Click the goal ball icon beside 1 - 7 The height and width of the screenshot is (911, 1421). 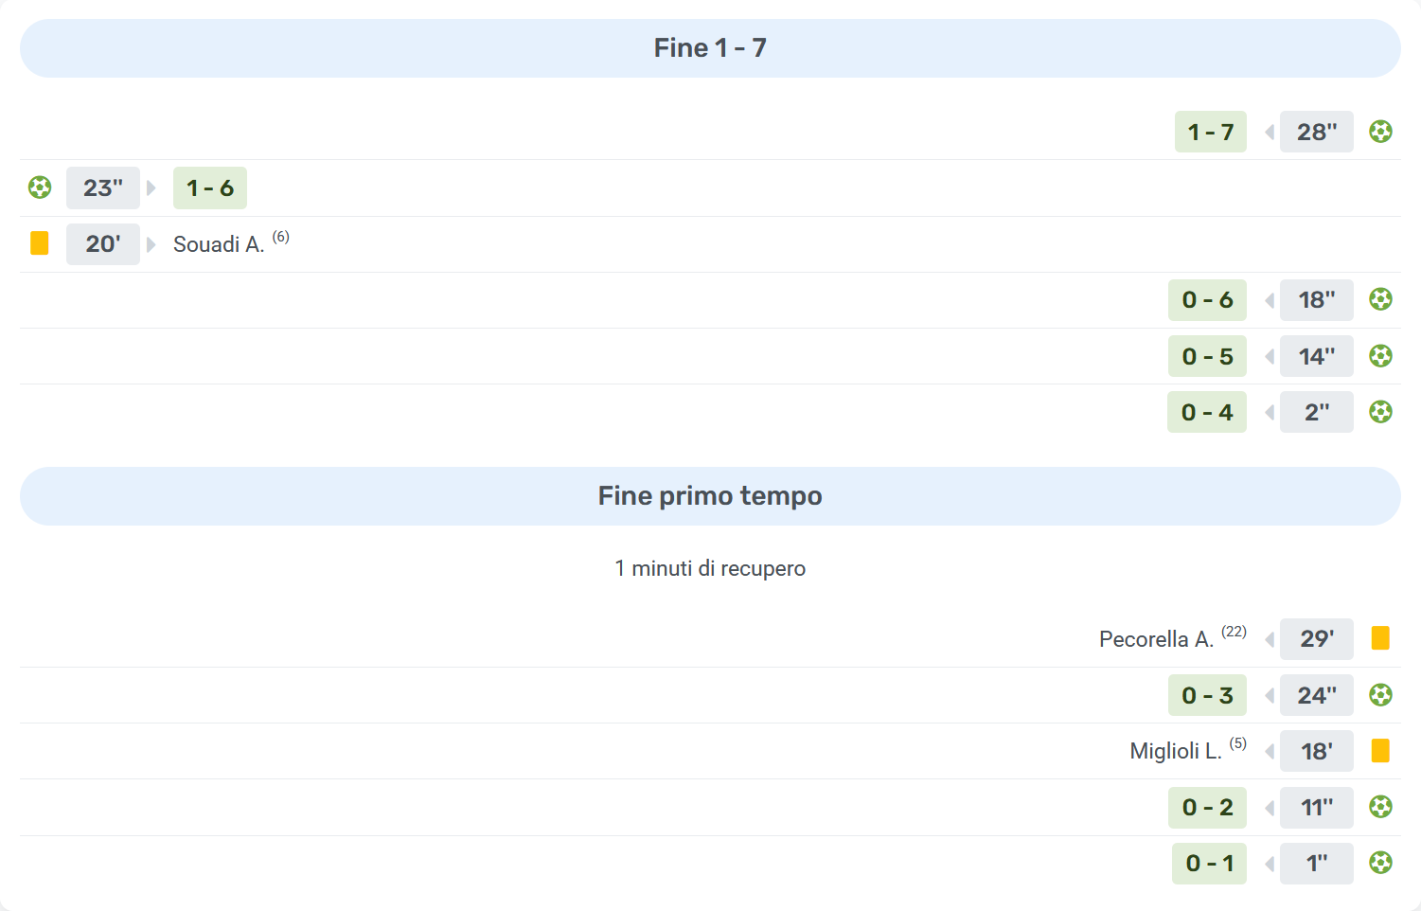point(1380,132)
